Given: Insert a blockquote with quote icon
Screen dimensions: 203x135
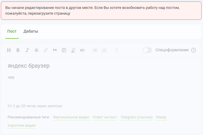Looking at the screenshot, I should click(55, 50).
